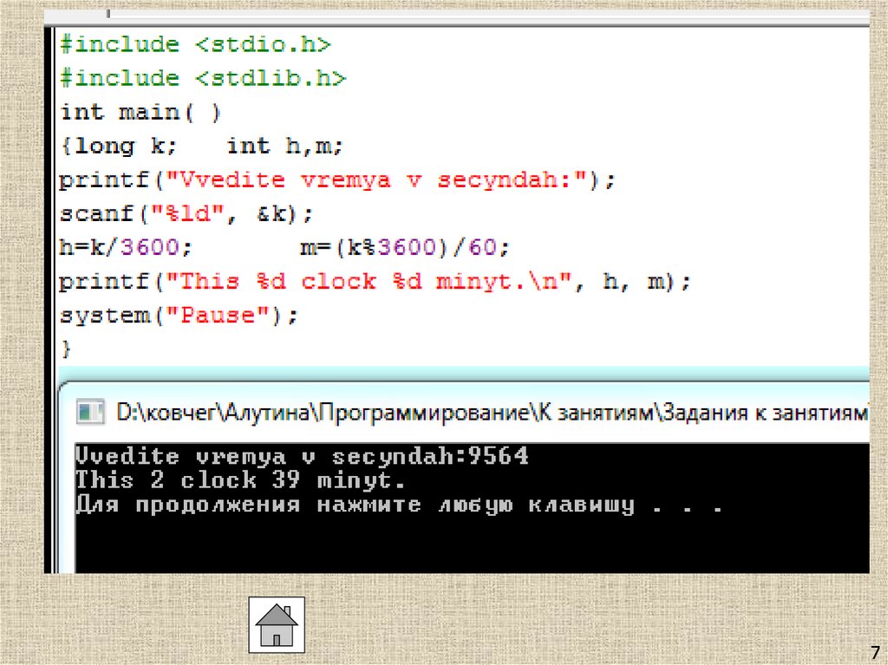Click the closing brace ending main
888x665 pixels.
[65, 348]
